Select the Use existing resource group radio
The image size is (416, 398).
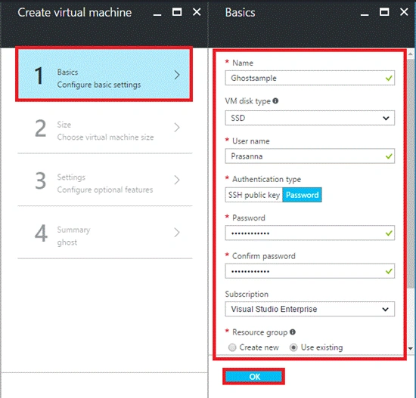click(293, 347)
